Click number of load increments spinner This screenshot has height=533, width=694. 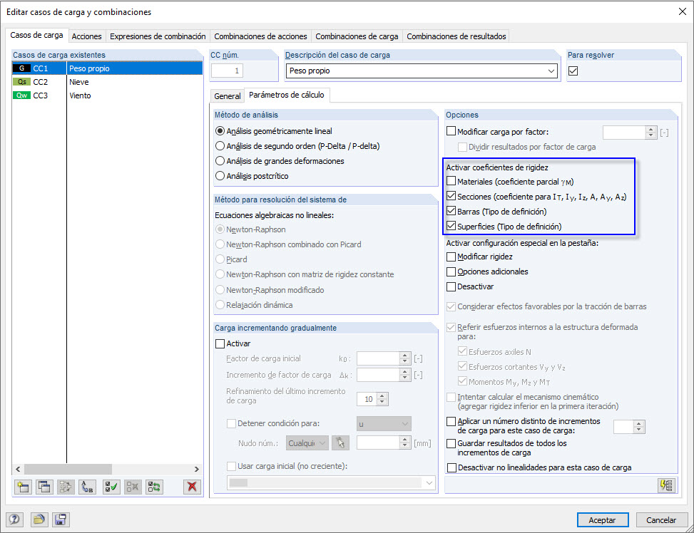(x=638, y=426)
